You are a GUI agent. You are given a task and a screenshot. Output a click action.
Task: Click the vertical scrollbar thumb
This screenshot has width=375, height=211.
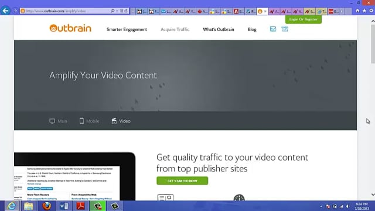(x=373, y=44)
